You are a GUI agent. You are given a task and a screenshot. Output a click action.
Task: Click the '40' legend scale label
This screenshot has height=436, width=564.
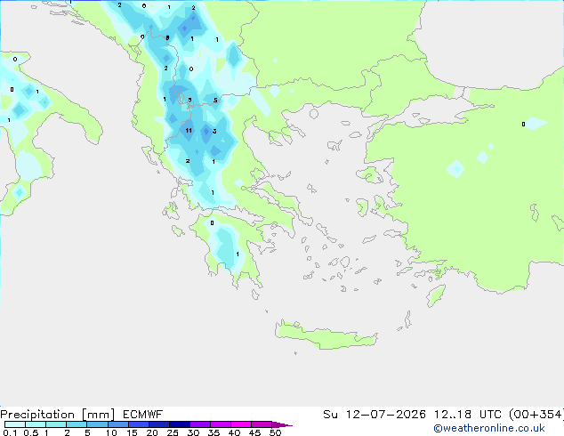(234, 432)
